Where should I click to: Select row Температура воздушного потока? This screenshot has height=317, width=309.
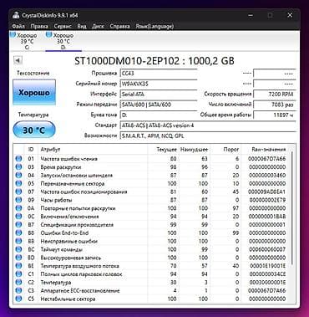[x=151, y=266]
